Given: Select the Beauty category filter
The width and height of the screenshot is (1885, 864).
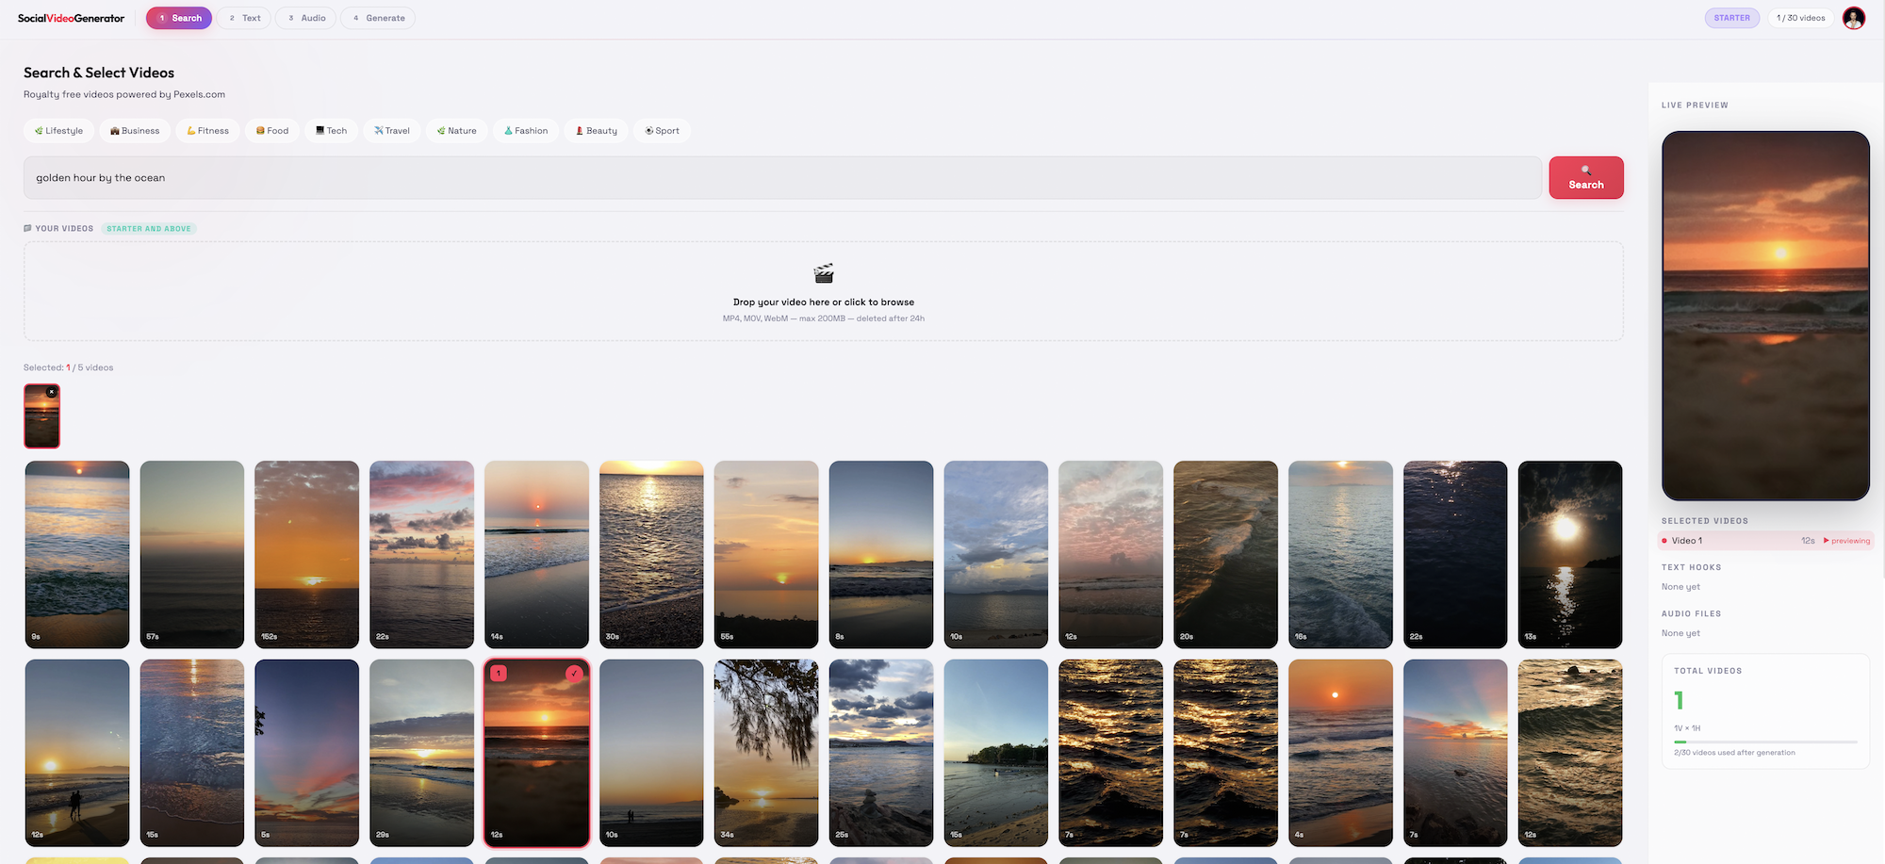Looking at the screenshot, I should click(596, 130).
